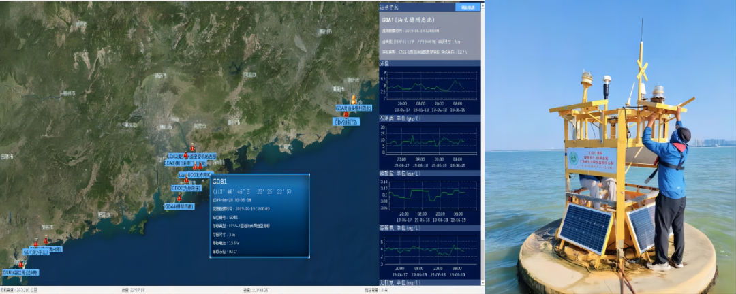Select the GDD1 buoy label

click(x=198, y=175)
